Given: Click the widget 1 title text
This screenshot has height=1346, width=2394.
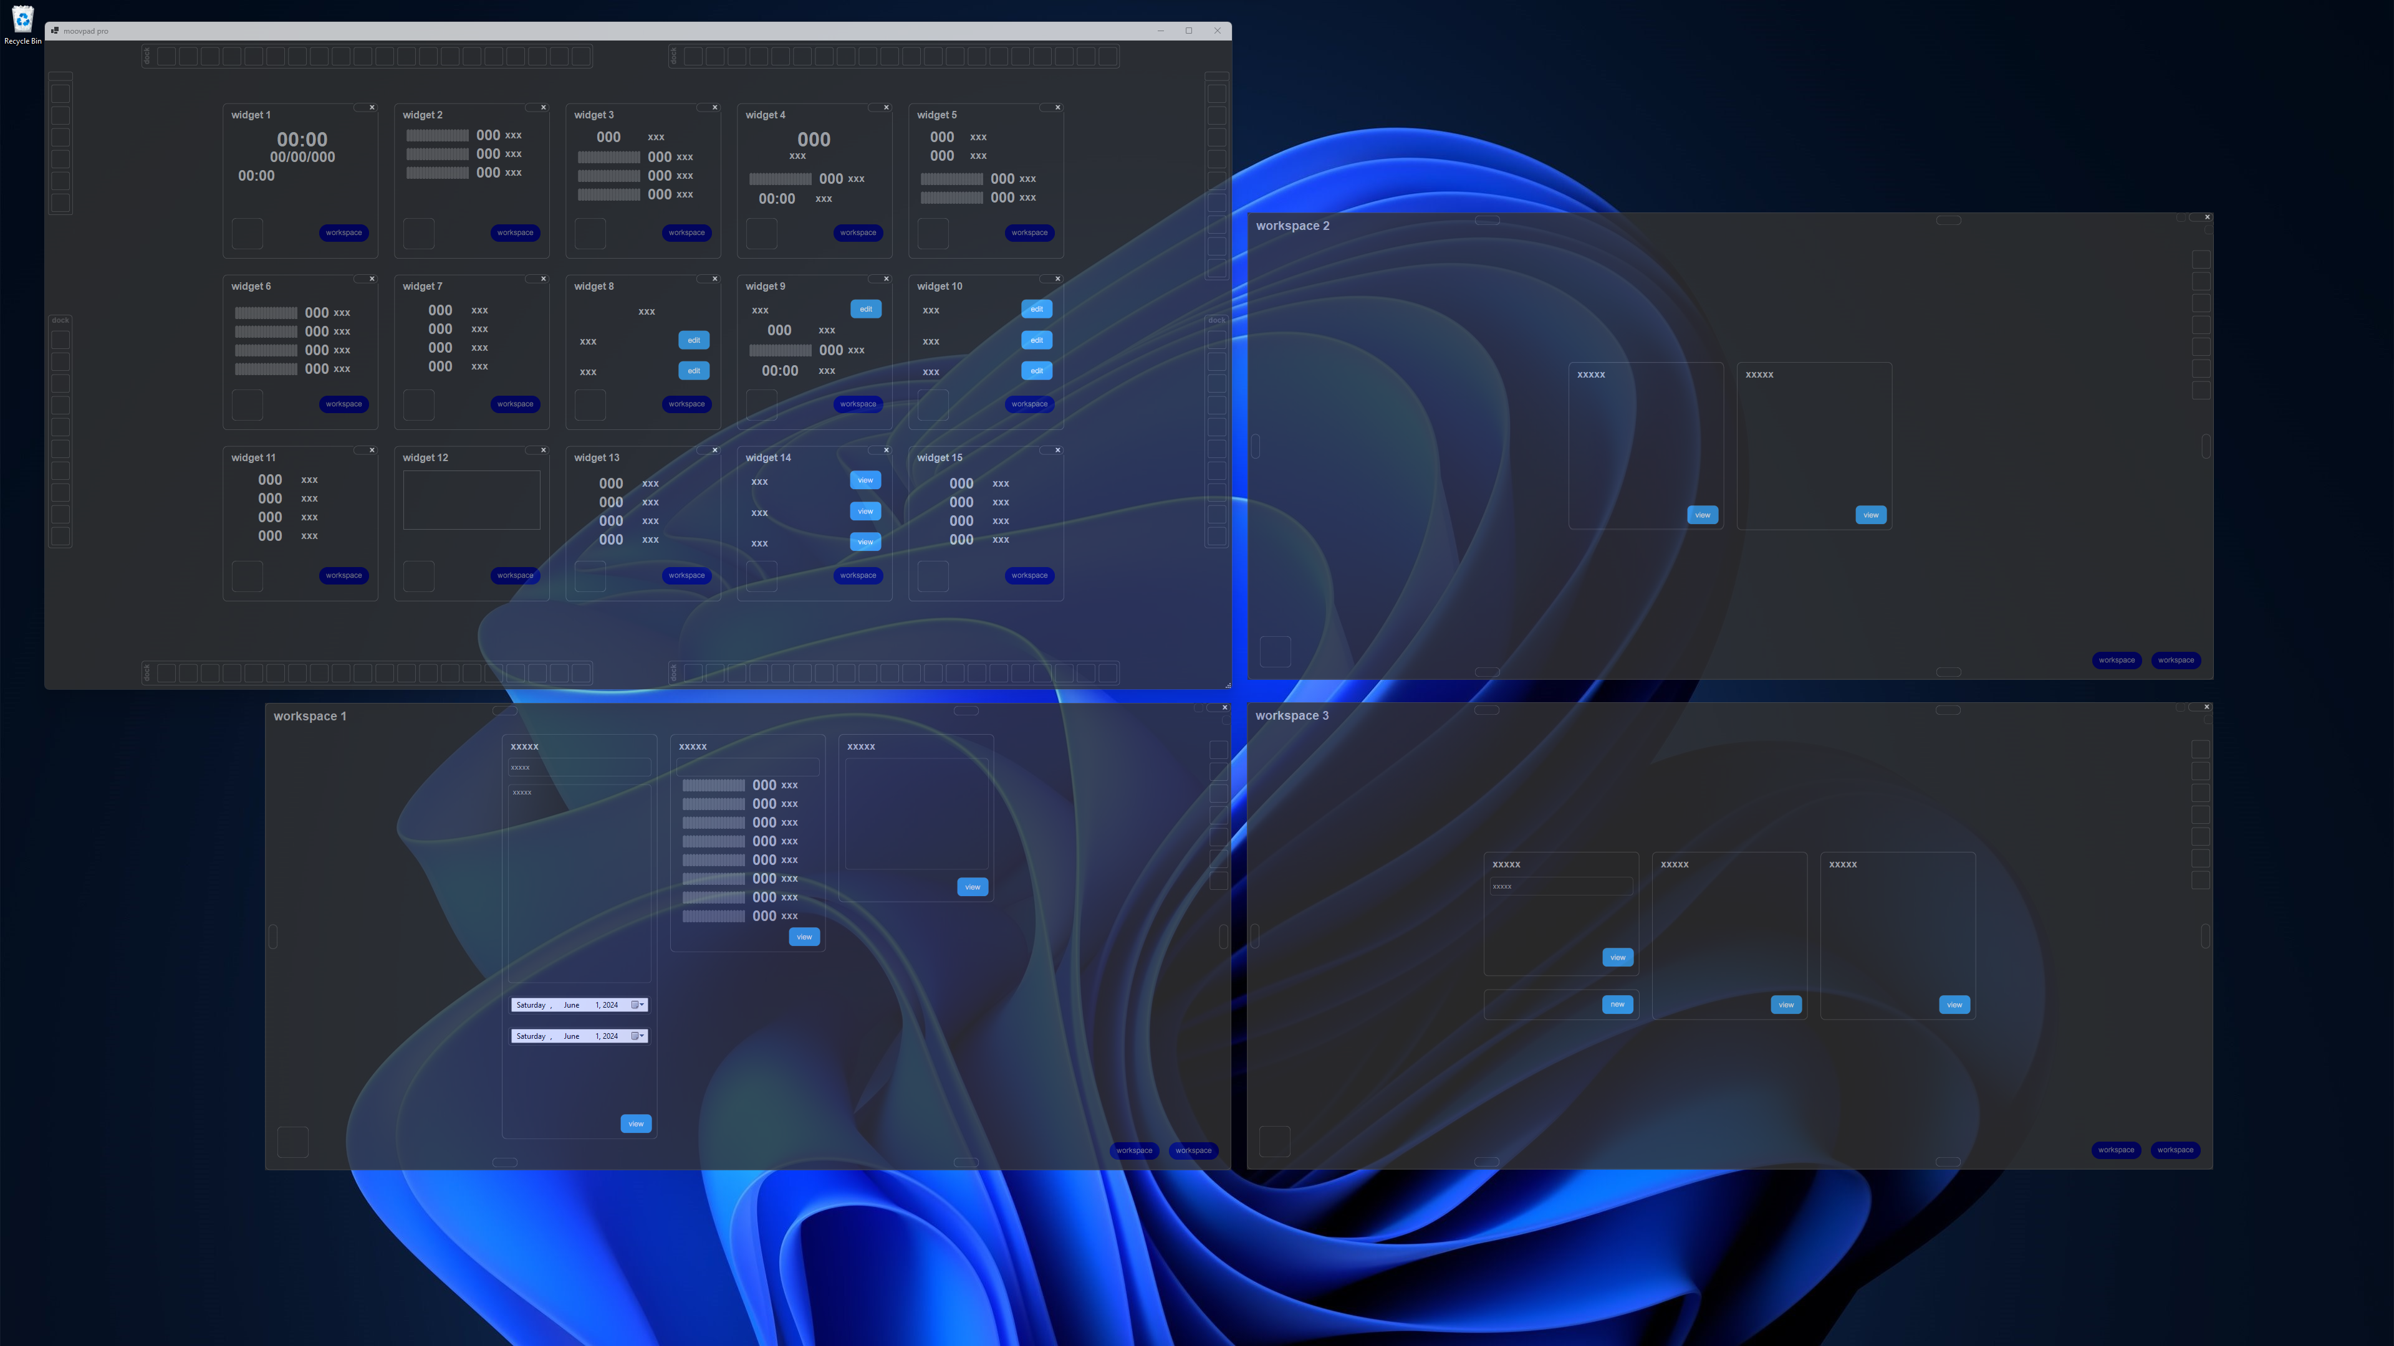Looking at the screenshot, I should pyautogui.click(x=251, y=115).
